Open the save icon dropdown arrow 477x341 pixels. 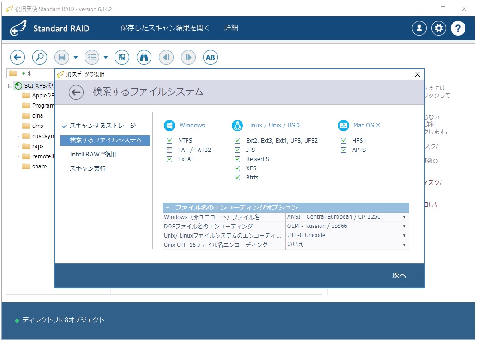coord(76,57)
